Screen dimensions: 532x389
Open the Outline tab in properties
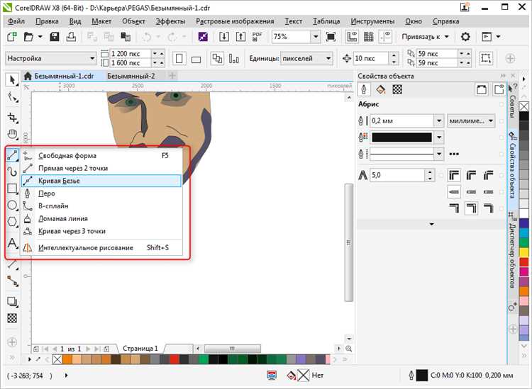(x=364, y=89)
